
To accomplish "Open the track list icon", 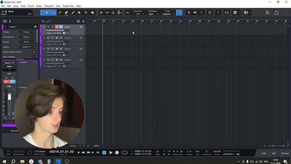I will coord(78,21).
